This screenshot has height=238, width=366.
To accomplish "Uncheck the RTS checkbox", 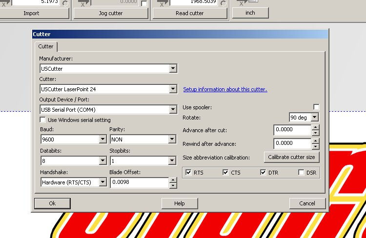I will pyautogui.click(x=188, y=173).
